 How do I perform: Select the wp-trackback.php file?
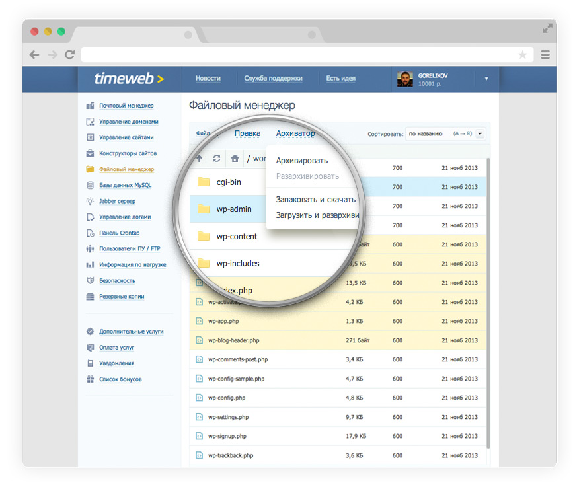coord(338,455)
